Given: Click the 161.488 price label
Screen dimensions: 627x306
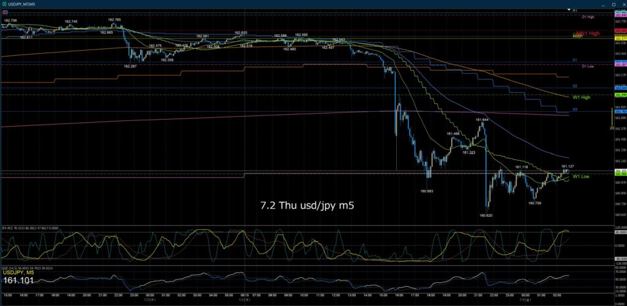Looking at the screenshot, I should (x=452, y=134).
